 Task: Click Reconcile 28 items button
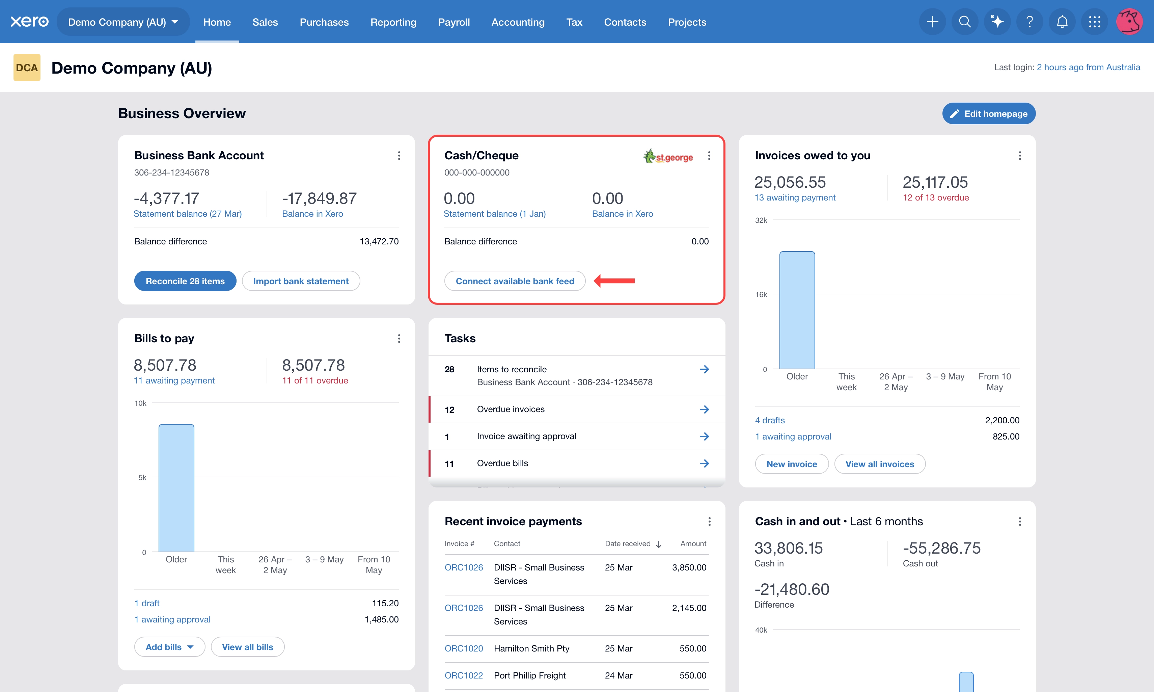click(x=185, y=281)
